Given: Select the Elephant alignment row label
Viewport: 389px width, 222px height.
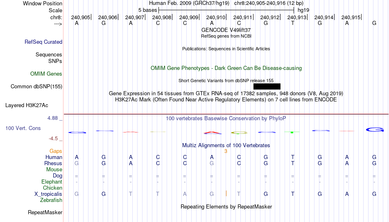Looking at the screenshot, I should coord(52,182).
